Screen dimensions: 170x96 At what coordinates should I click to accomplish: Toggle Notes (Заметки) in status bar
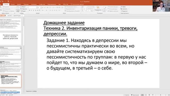pos(126,95)
